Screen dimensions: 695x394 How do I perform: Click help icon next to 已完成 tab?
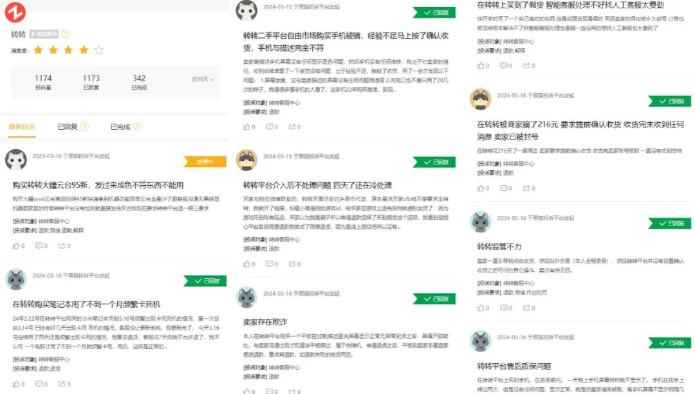(138, 127)
